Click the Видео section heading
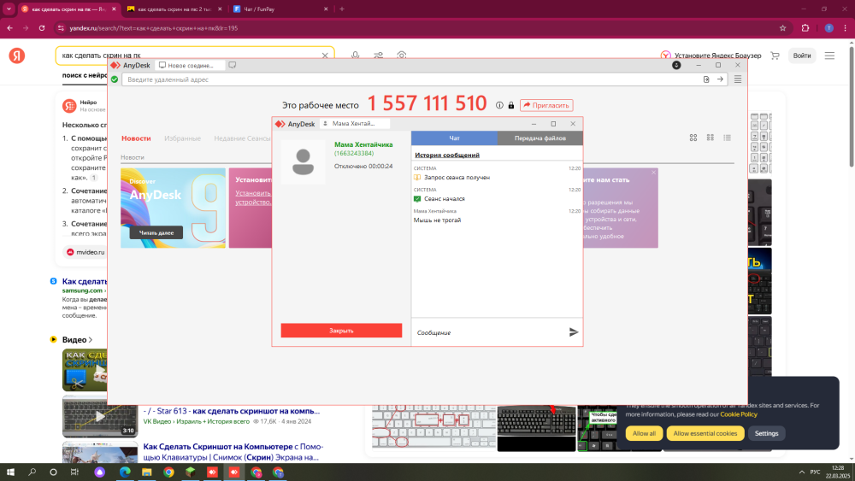 tap(74, 339)
